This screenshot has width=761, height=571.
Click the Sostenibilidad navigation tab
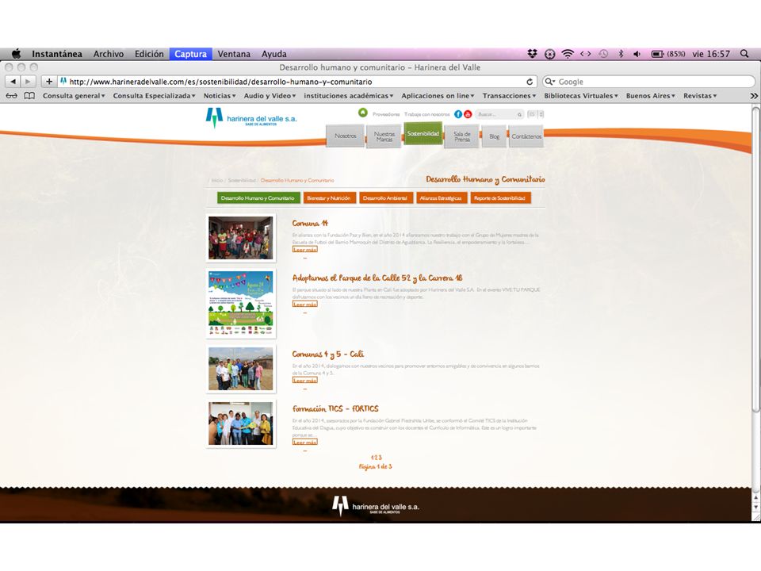coord(423,133)
